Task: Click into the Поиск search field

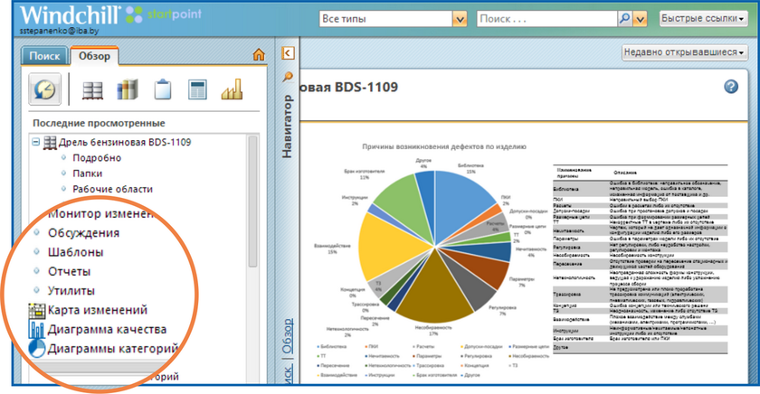Action: point(546,19)
